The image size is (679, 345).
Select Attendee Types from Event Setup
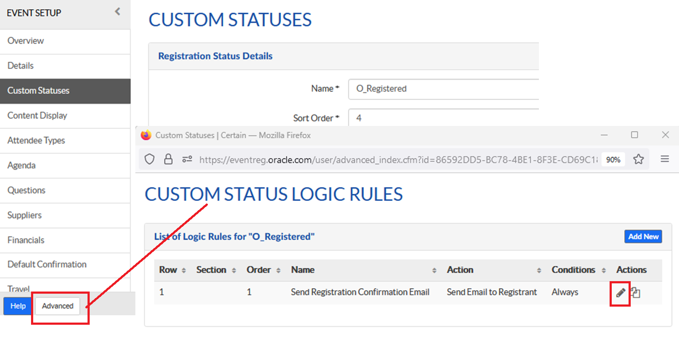coord(36,141)
